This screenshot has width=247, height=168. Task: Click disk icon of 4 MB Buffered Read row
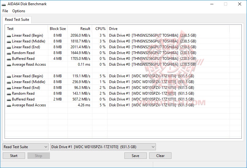click(x=9, y=59)
